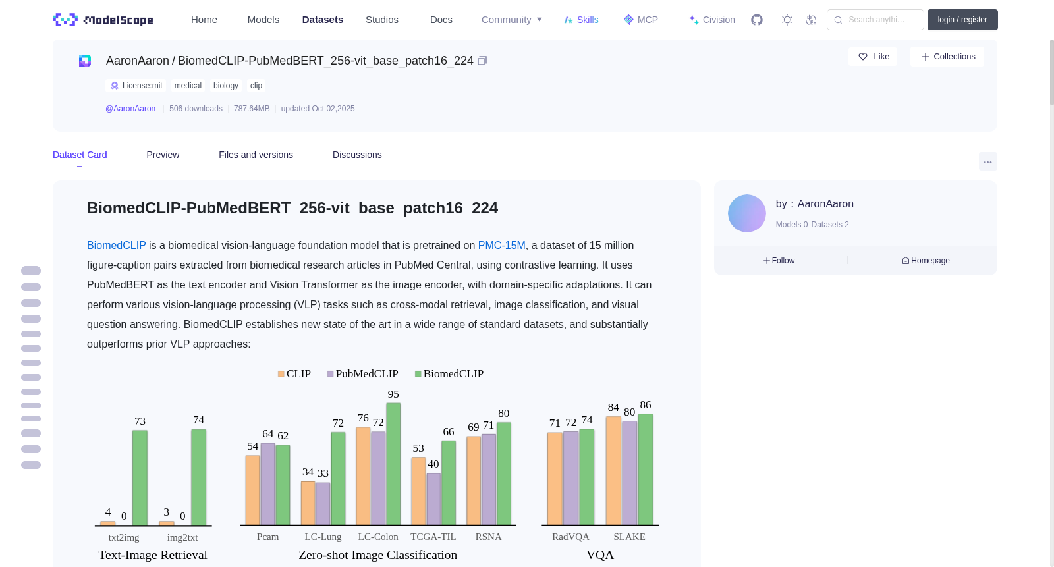Toggle the light/dark theme sun icon
Viewport: 1054px width, 567px height.
pos(787,20)
